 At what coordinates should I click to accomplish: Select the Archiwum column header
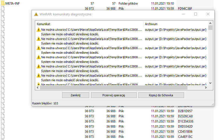(176, 24)
